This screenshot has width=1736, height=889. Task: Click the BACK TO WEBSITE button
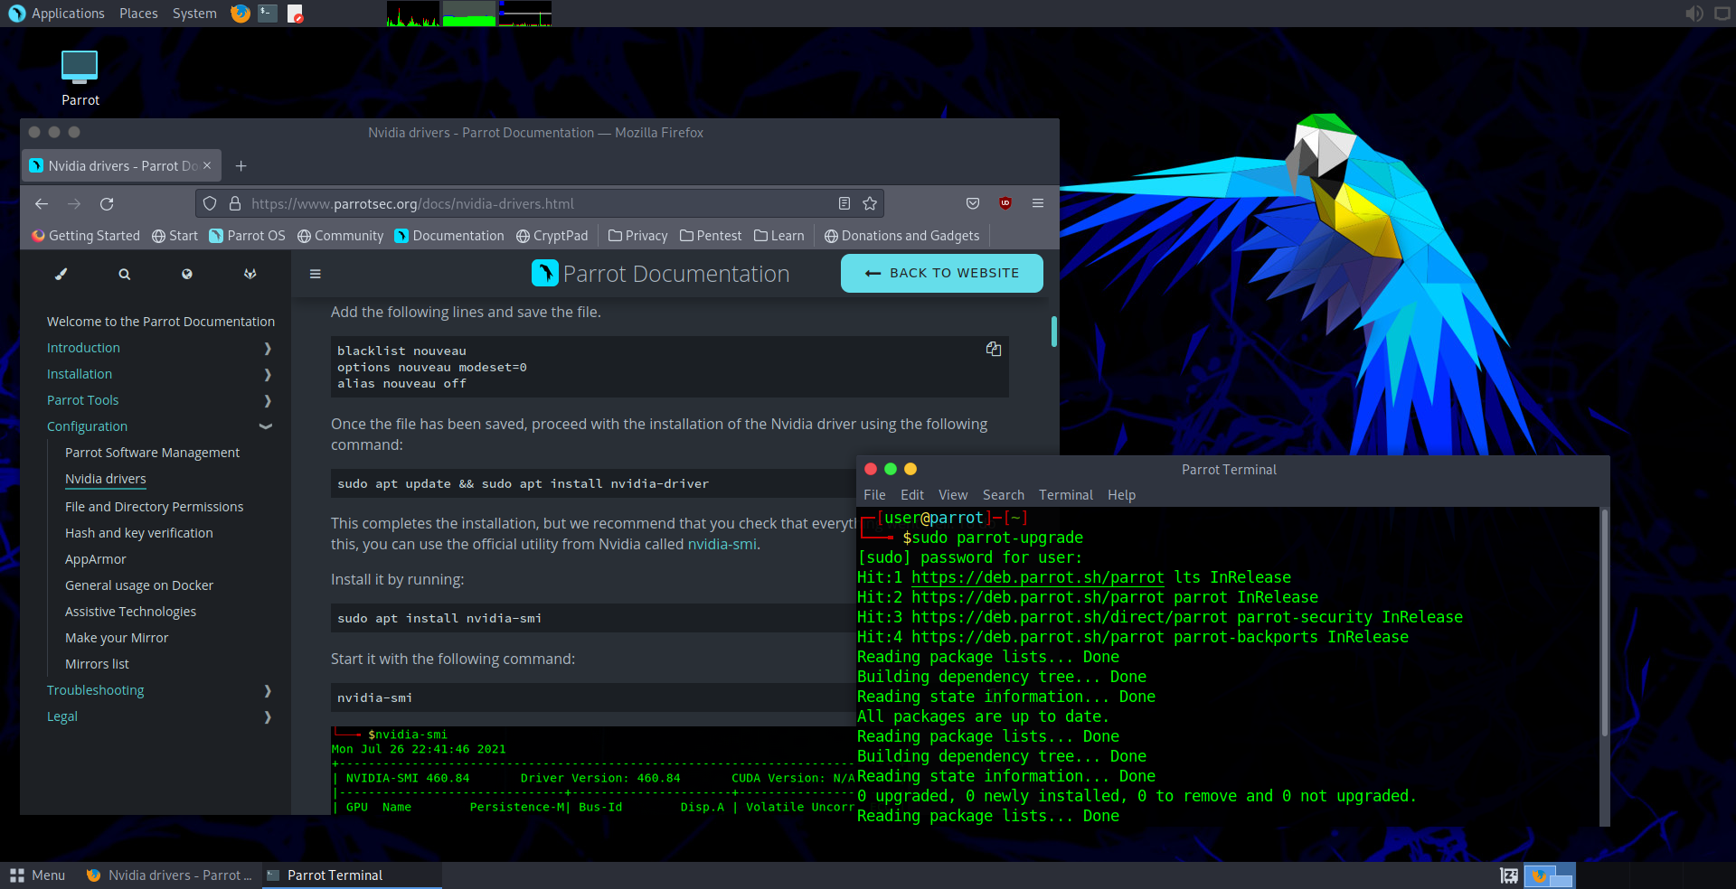tap(941, 273)
